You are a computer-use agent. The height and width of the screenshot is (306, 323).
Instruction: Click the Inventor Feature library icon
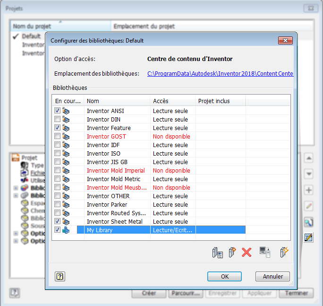[66, 128]
